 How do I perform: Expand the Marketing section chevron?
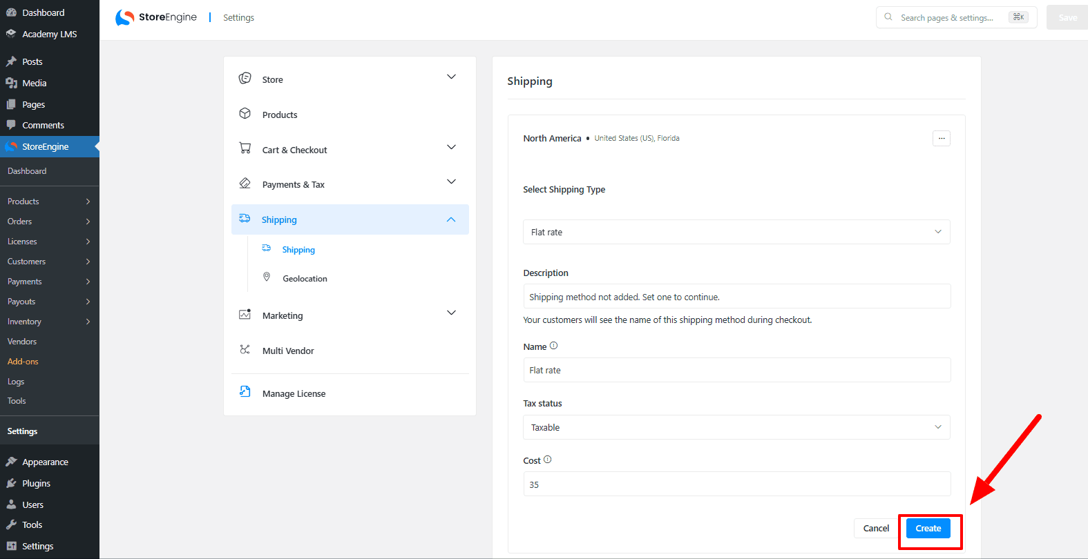click(451, 313)
